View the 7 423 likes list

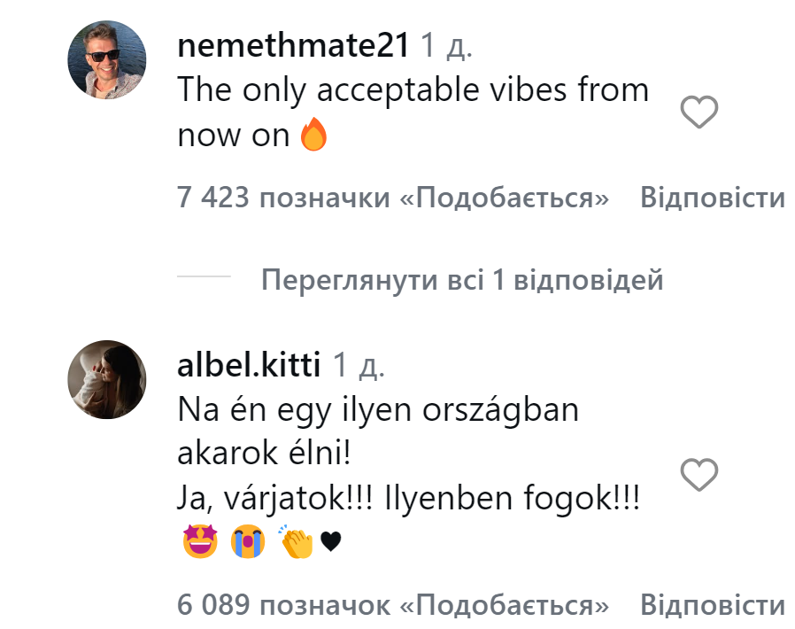coord(393,198)
